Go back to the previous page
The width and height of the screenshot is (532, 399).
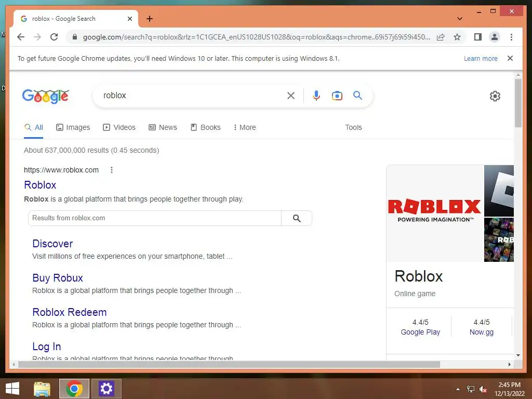click(21, 37)
